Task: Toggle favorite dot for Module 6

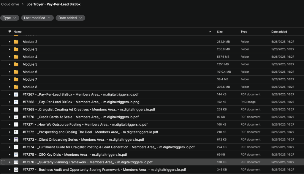Action: pyautogui.click(x=10, y=72)
